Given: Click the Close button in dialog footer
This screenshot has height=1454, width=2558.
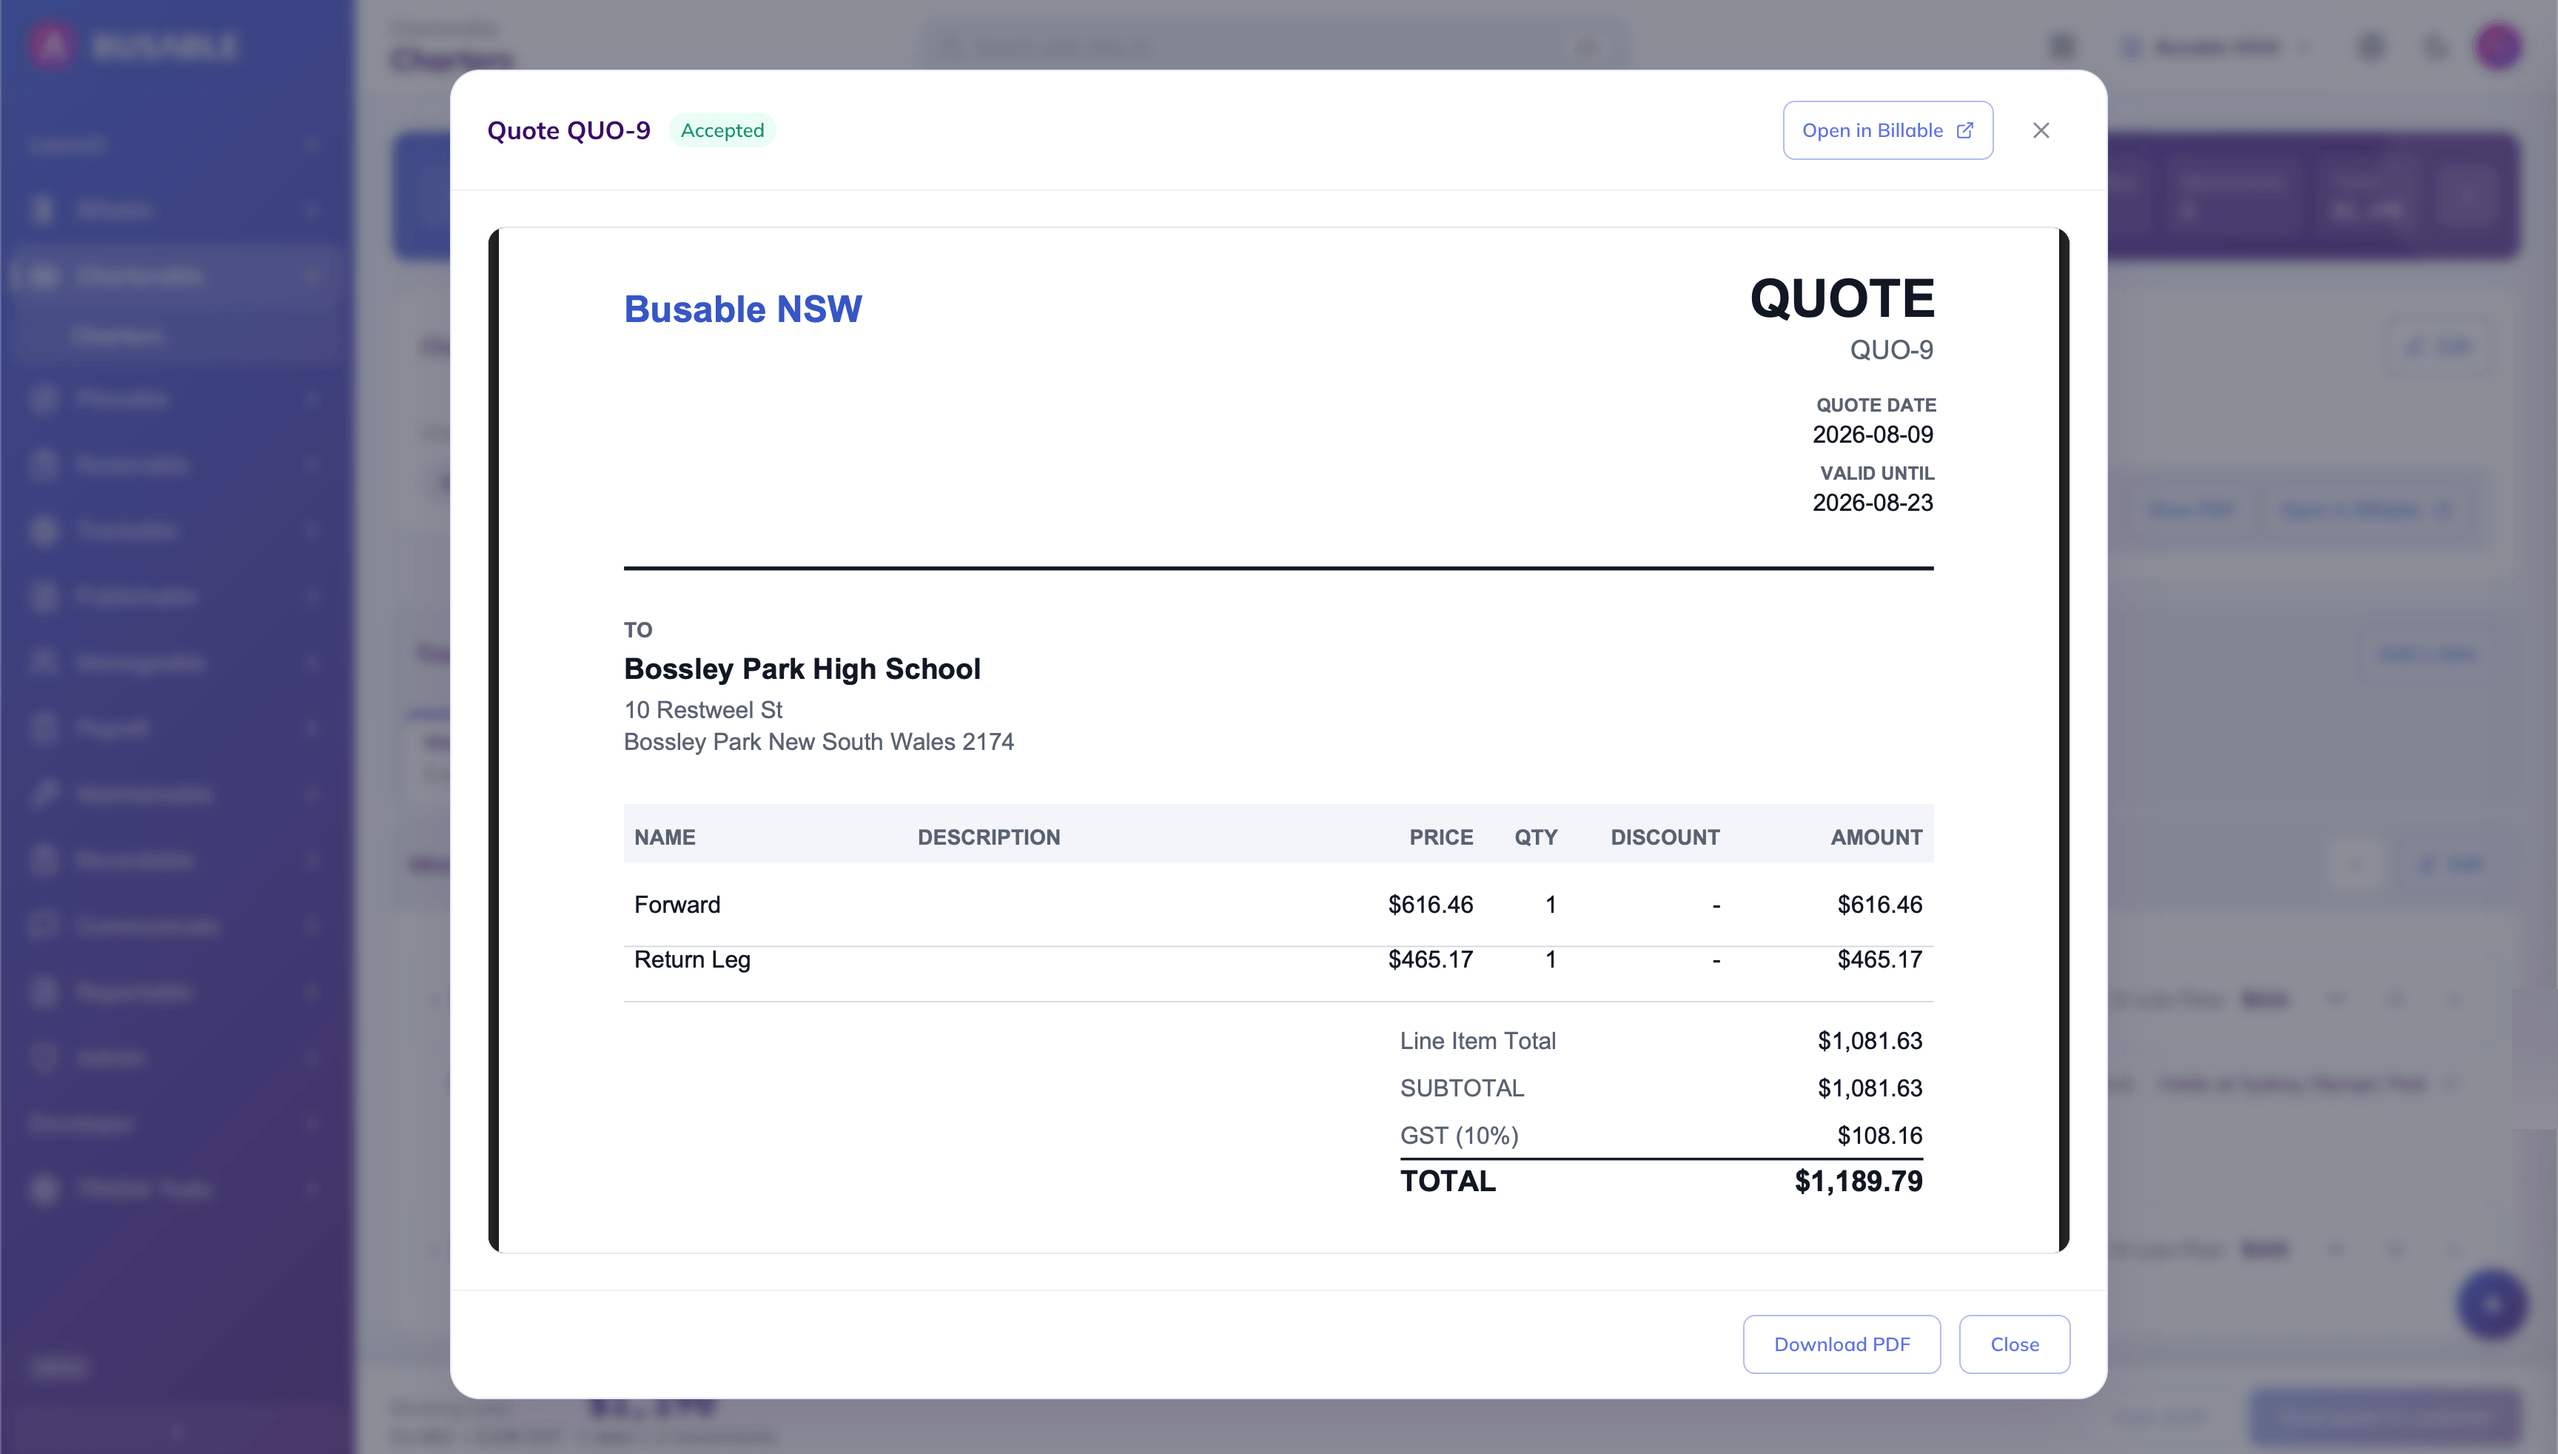Looking at the screenshot, I should pos(2014,1344).
